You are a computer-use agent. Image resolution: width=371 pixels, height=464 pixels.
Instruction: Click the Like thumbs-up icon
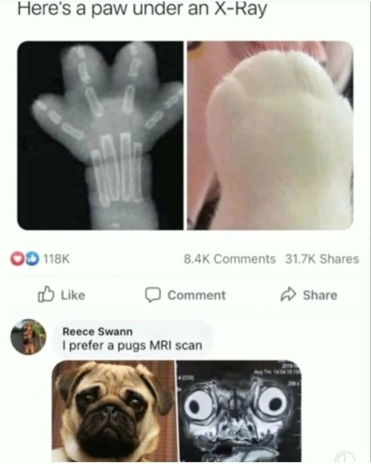pos(46,294)
